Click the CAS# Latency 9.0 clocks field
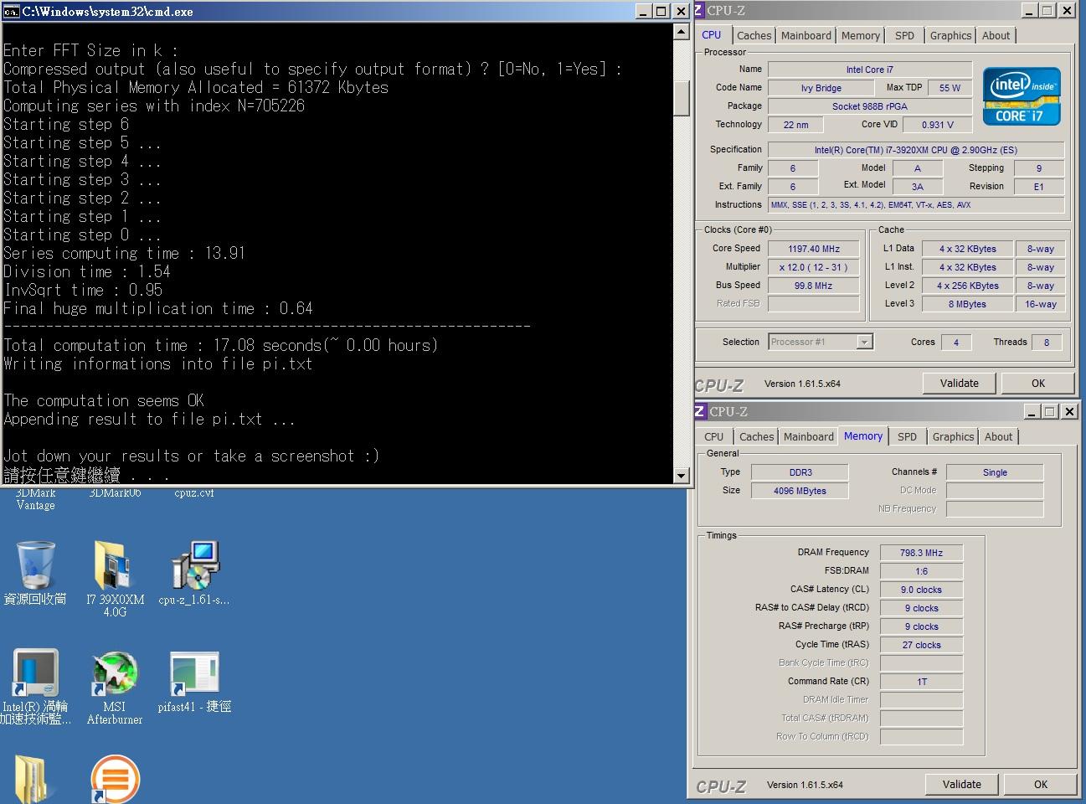This screenshot has height=804, width=1086. tap(921, 590)
